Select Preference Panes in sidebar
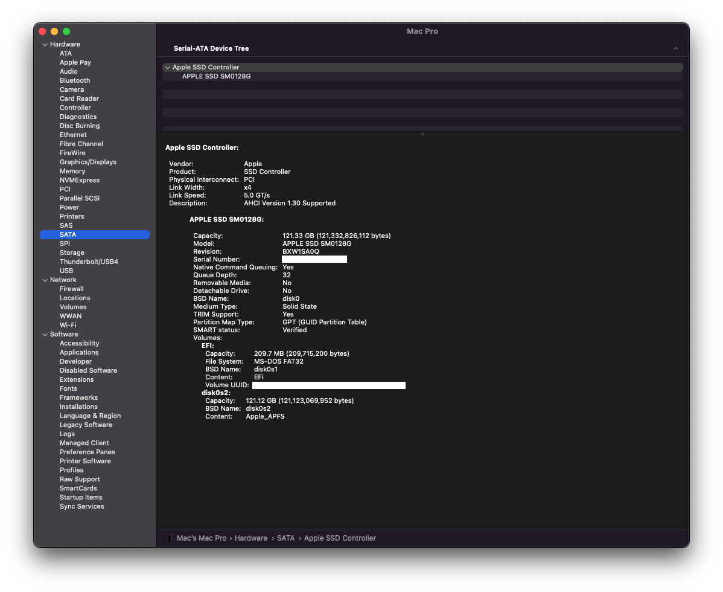 point(87,452)
